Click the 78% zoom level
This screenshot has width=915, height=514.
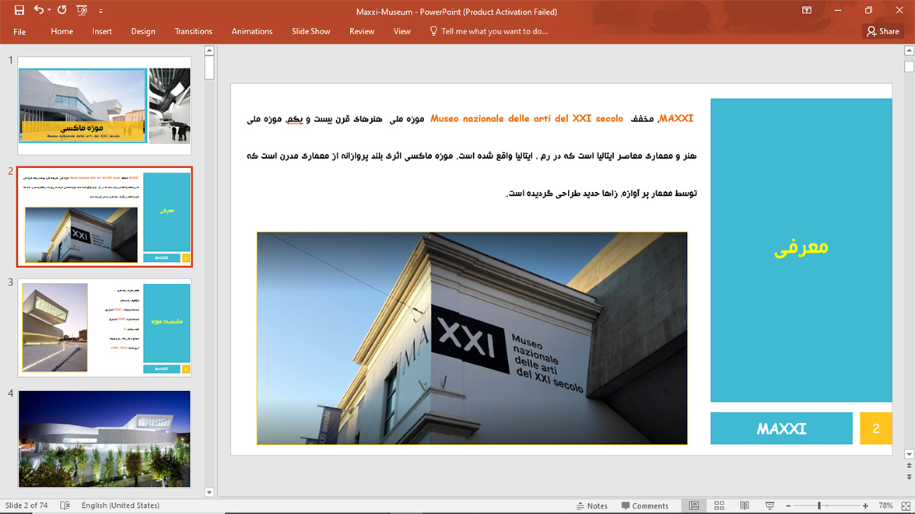885,505
